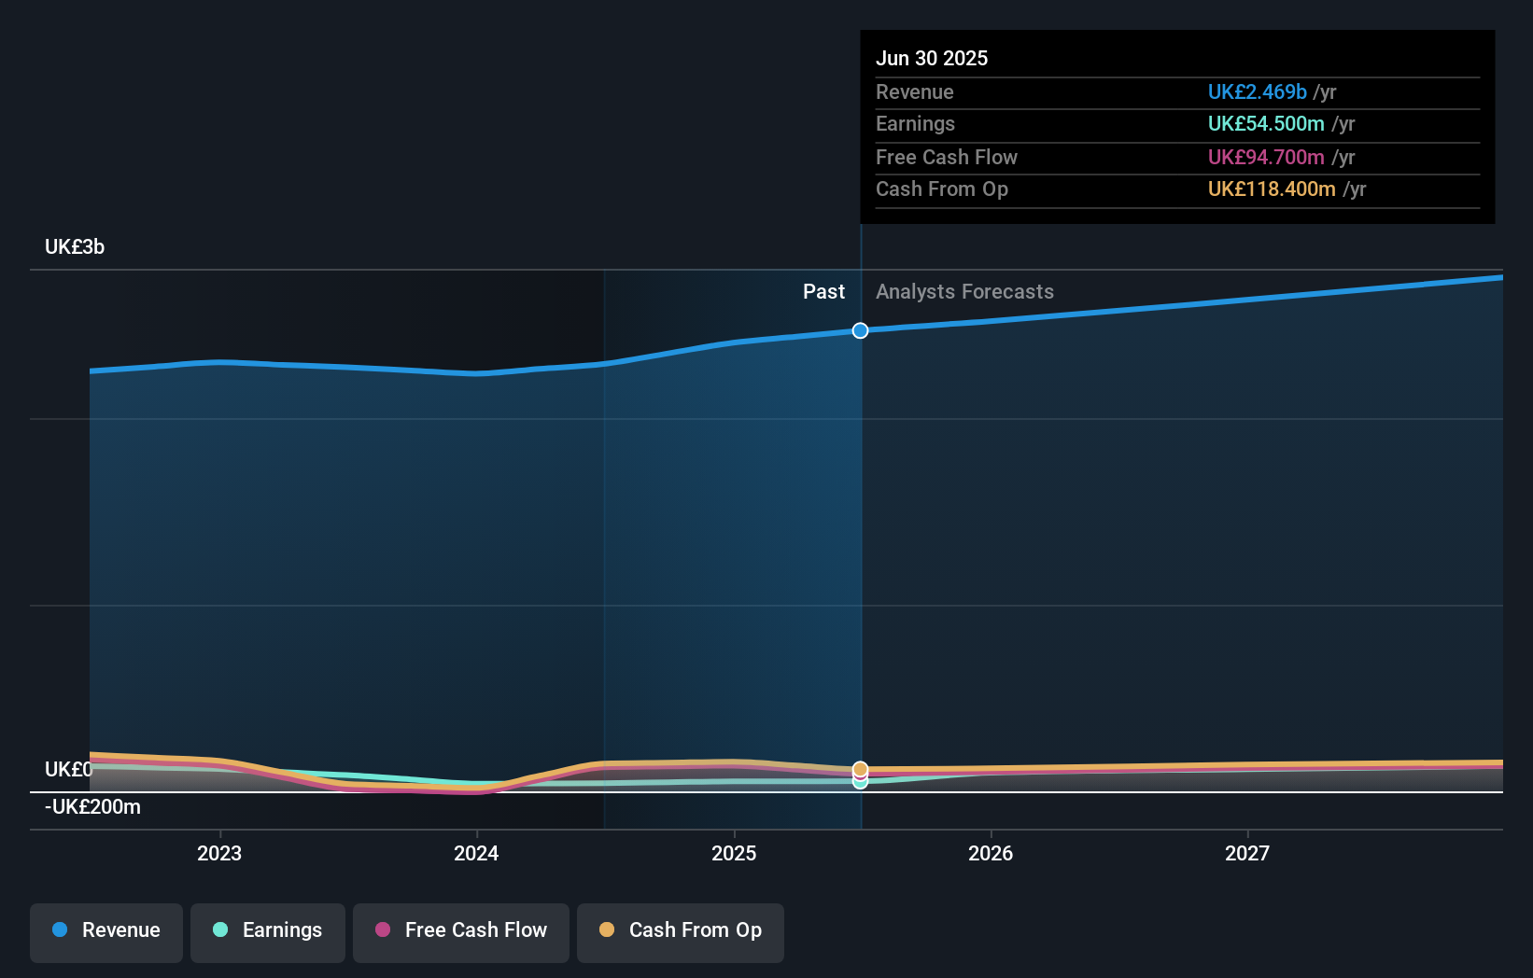Toggle visibility of the Revenue series
Image resolution: width=1533 pixels, height=978 pixels.
[105, 930]
